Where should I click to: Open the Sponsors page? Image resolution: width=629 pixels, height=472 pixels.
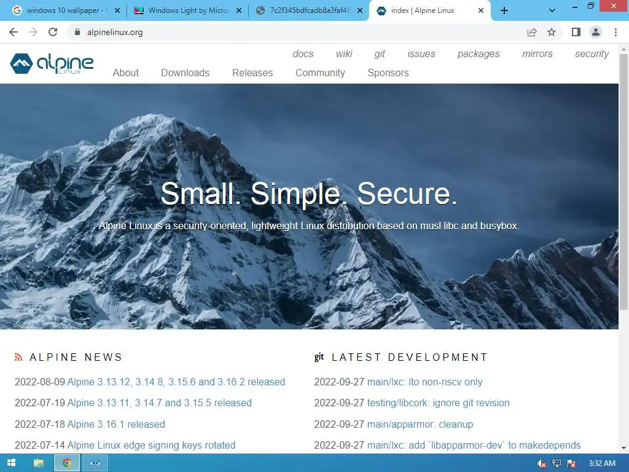point(388,73)
